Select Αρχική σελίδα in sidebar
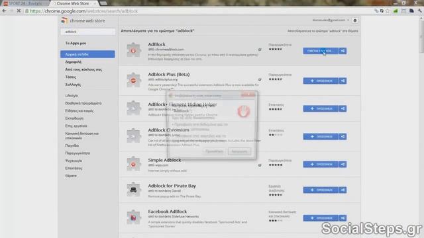This screenshot has width=424, height=238. tap(87, 54)
